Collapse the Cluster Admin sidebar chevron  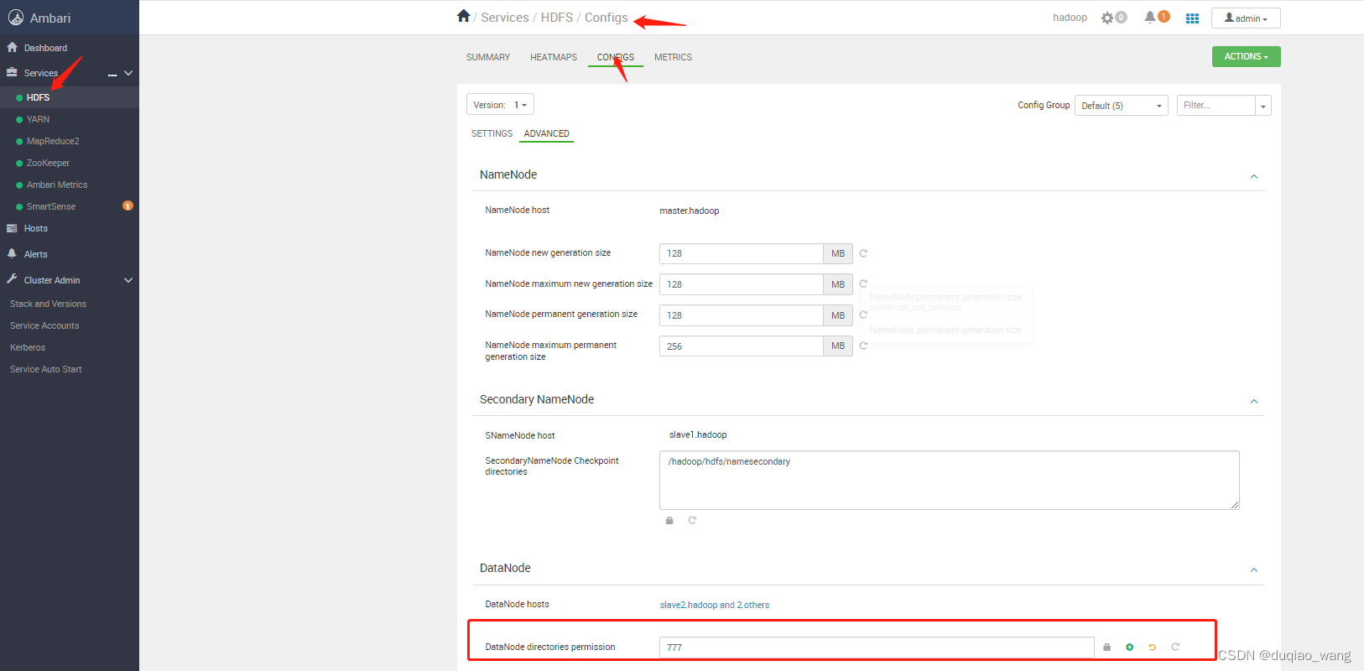pyautogui.click(x=128, y=280)
